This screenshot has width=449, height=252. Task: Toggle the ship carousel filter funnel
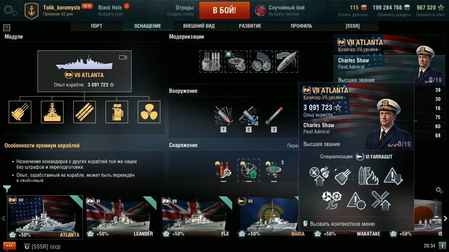coord(7,189)
